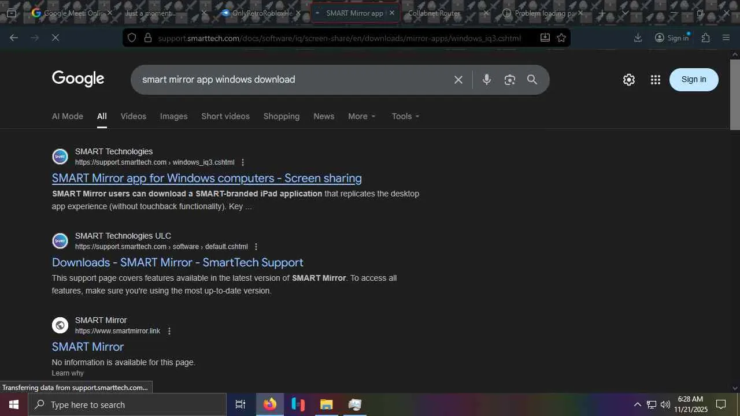Click the 'Learn why' link
Viewport: 740px width, 416px height.
pos(68,373)
